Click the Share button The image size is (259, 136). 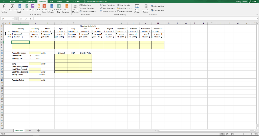253,2
